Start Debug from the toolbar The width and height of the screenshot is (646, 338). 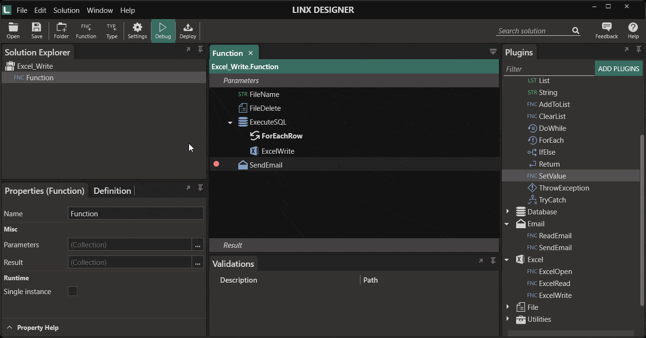163,31
